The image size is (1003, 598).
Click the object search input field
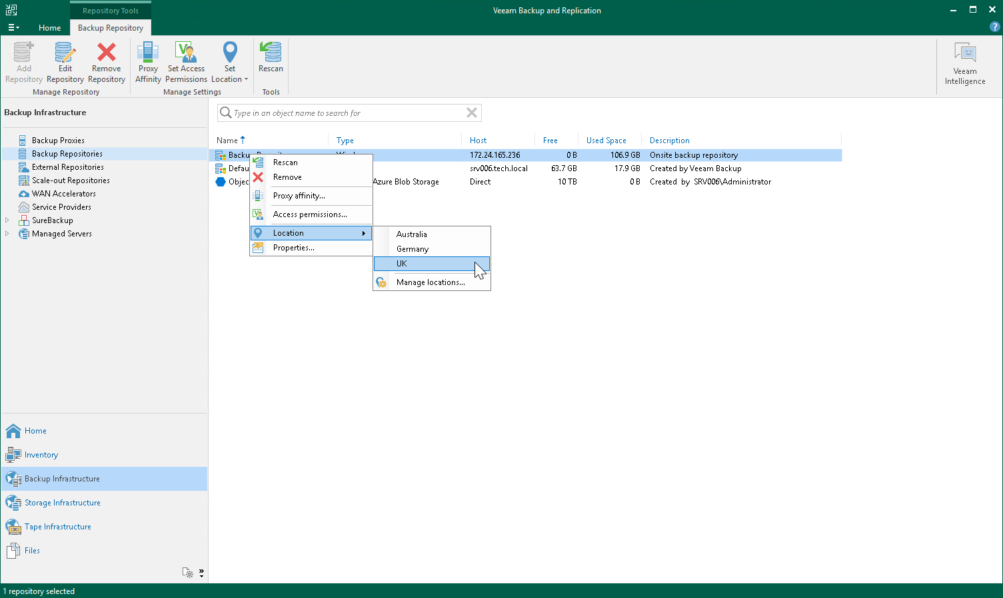point(347,113)
